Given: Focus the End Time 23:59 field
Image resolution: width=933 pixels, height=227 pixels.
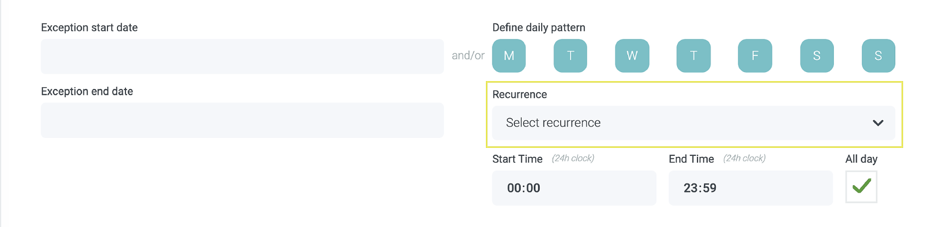Looking at the screenshot, I should 750,188.
